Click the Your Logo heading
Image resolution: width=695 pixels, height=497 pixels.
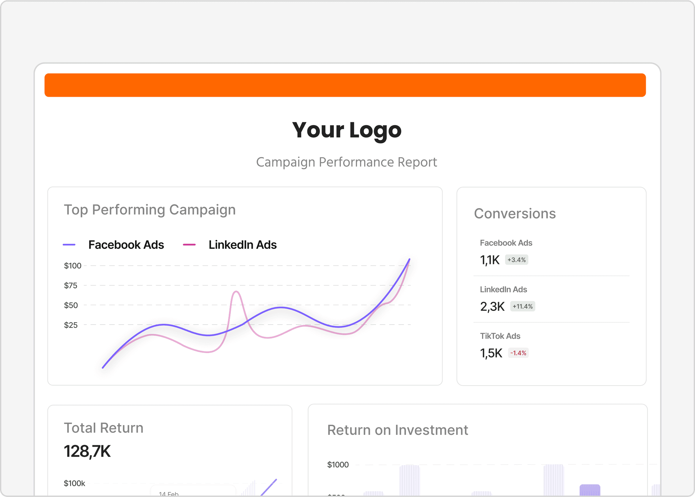(x=347, y=130)
